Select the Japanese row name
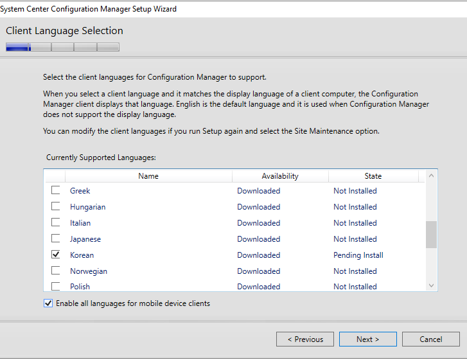Screen dimensions: 467x360 [x=85, y=239]
